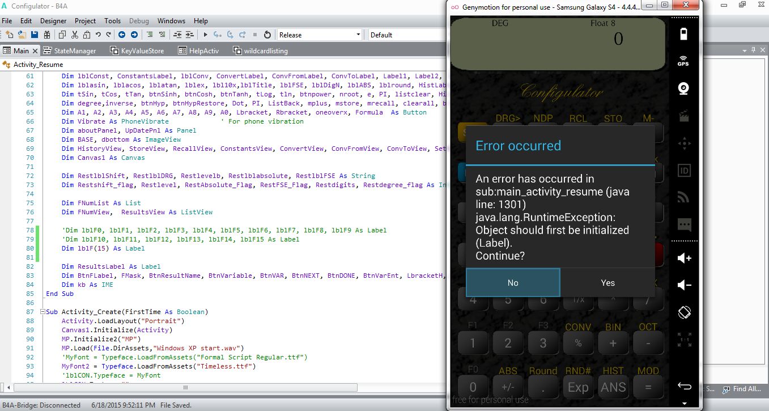
Task: Switch to the StateManager tab
Action: [x=70, y=50]
